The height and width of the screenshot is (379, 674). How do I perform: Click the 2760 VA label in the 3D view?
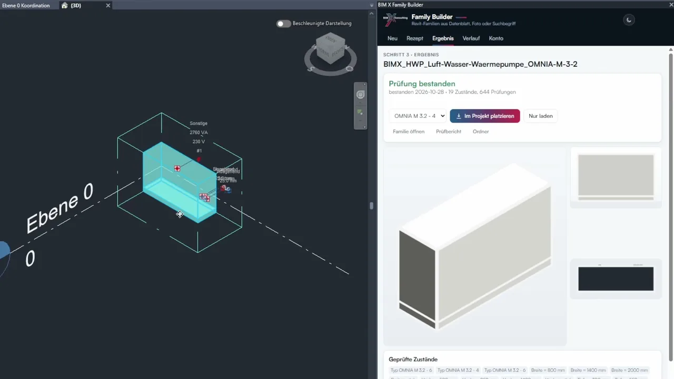(199, 133)
